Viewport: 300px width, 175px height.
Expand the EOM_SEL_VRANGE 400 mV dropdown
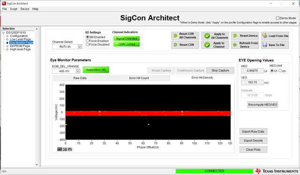(78, 71)
